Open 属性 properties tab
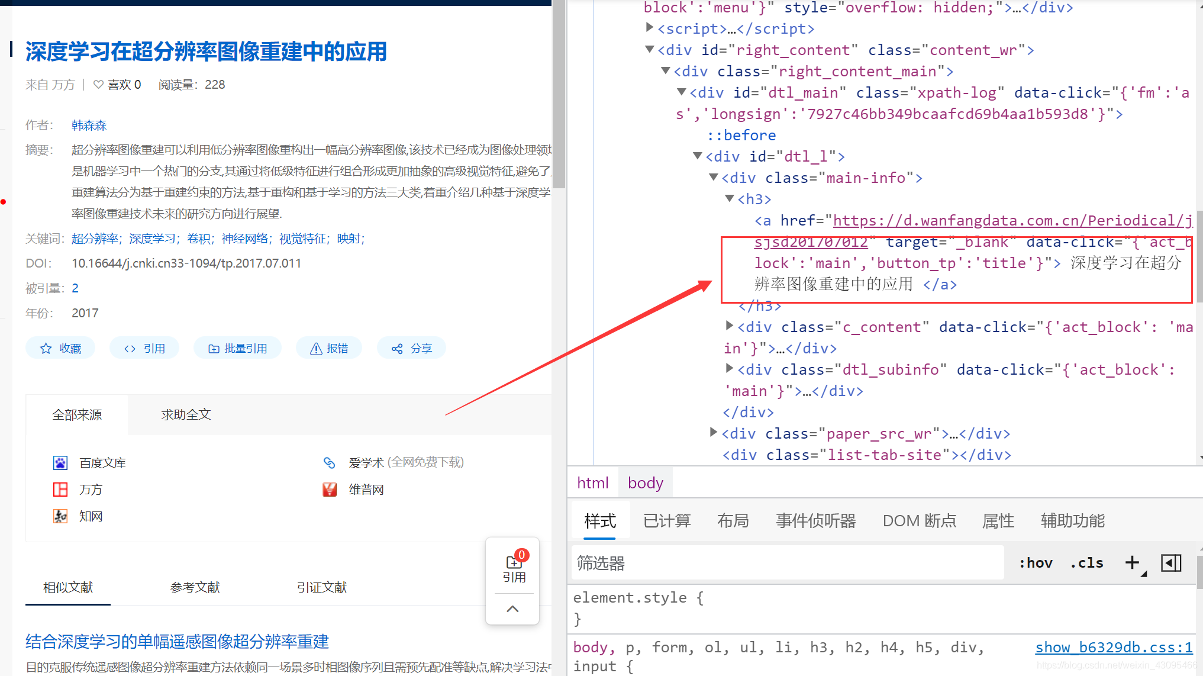 point(998,521)
